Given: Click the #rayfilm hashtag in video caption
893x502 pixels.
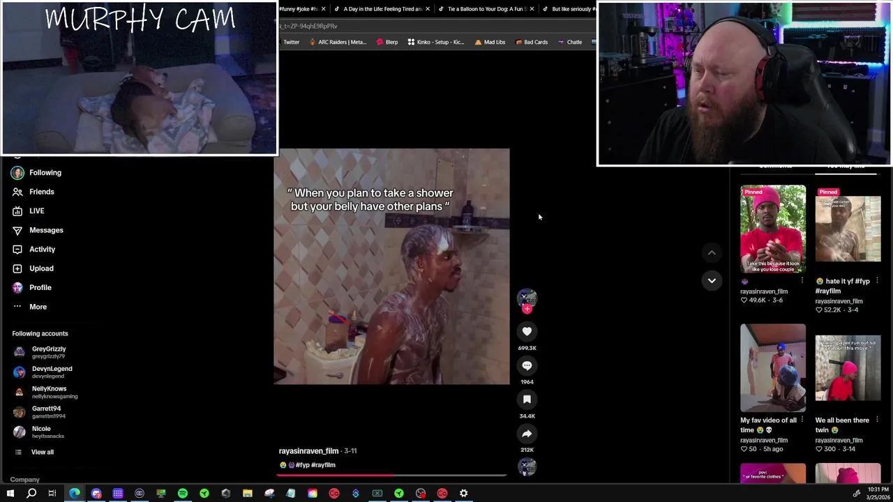Looking at the screenshot, I should coord(324,465).
